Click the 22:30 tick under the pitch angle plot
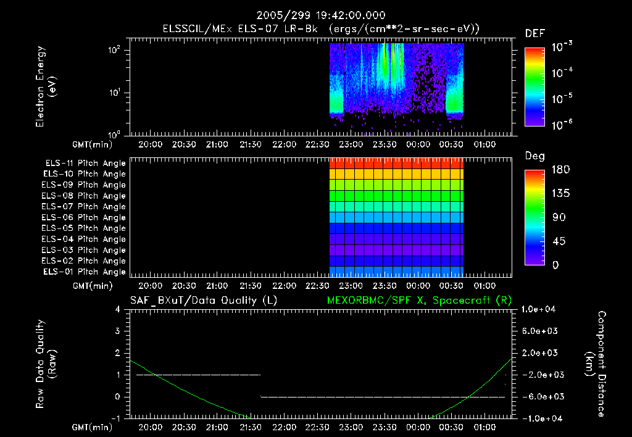 pos(318,286)
